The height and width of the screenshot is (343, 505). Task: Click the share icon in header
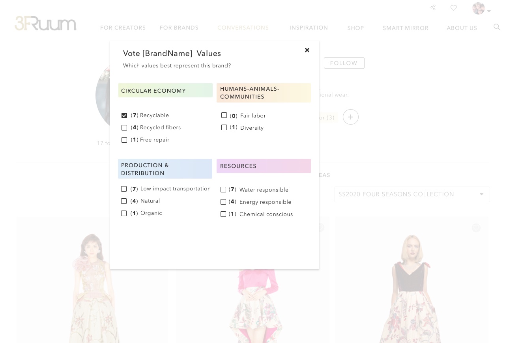click(x=433, y=7)
